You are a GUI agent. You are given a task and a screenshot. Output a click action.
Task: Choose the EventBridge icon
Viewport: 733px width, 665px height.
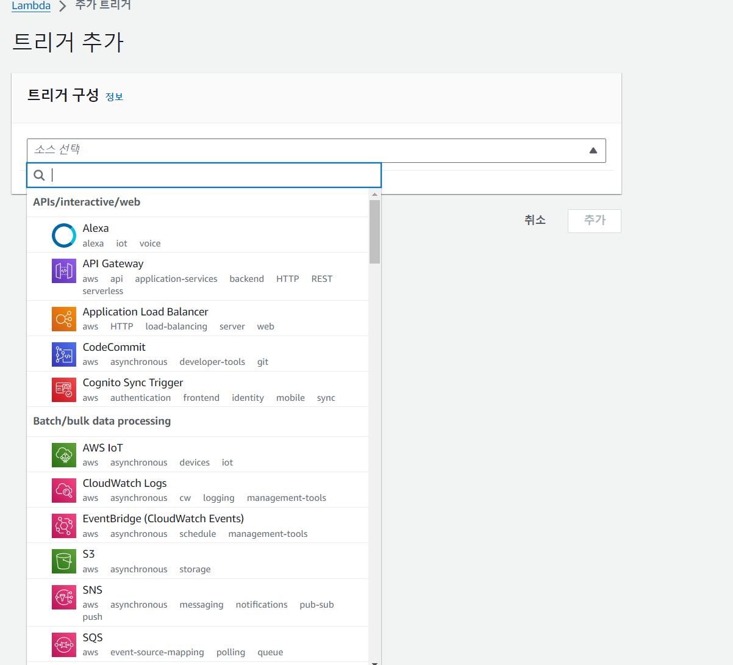[x=64, y=526]
